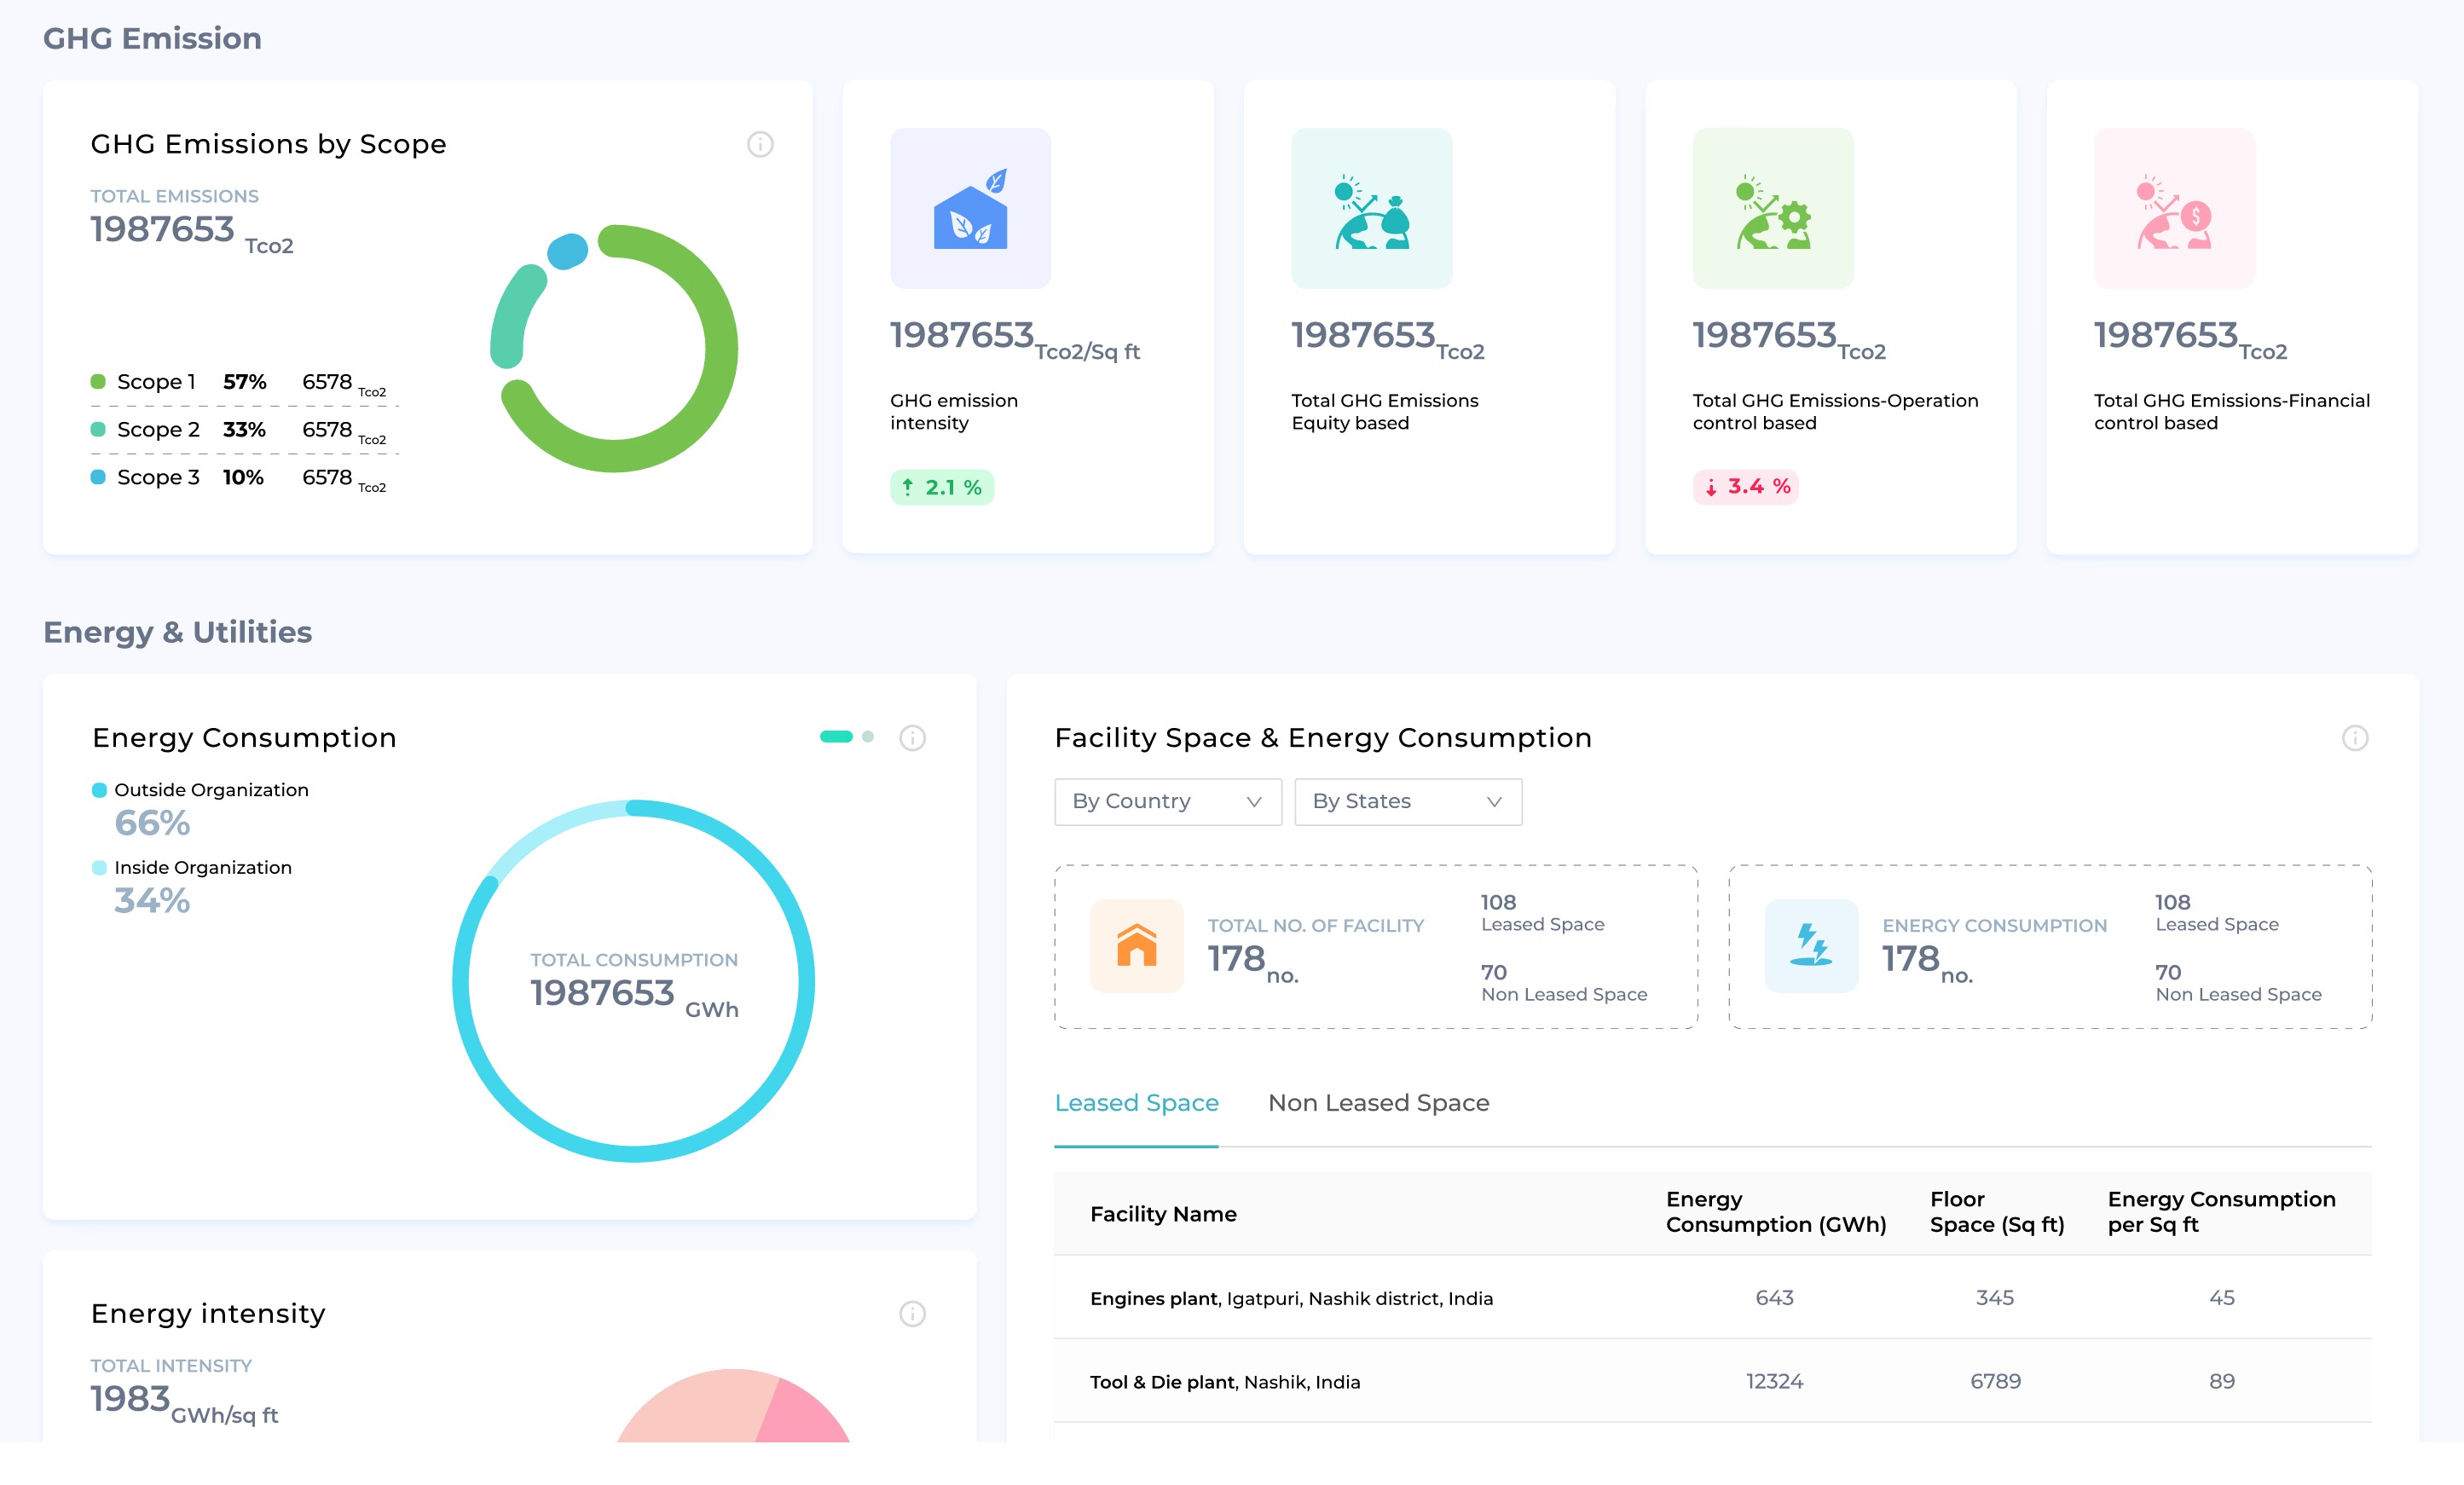Open info icon on Energy Consumption card
Viewport: 2464px width, 1485px height.
coord(912,738)
